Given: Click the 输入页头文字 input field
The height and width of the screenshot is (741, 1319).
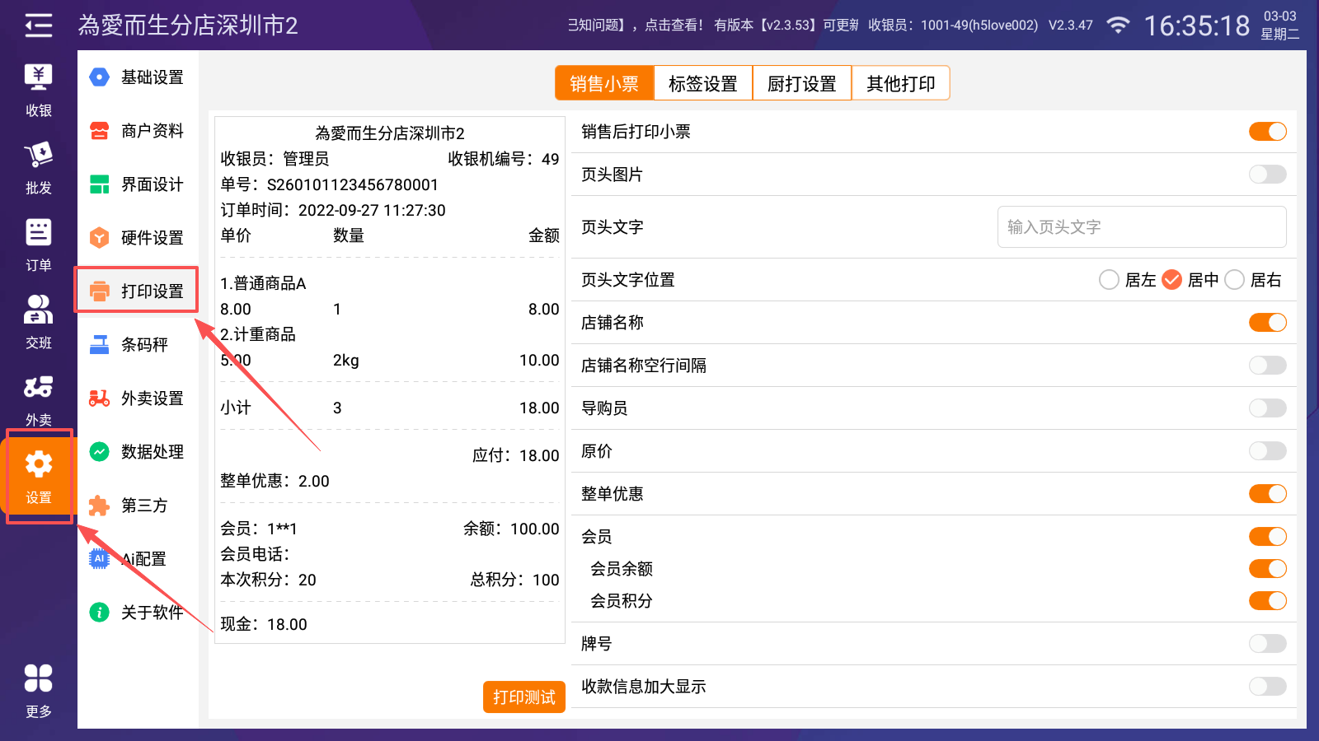Looking at the screenshot, I should [x=1141, y=227].
